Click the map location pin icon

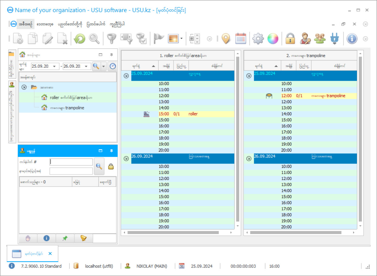[x=226, y=39]
